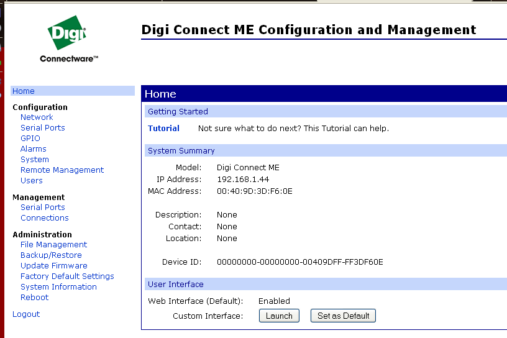507x338 pixels.
Task: Click the Configuration sidebar heading
Action: click(40, 107)
